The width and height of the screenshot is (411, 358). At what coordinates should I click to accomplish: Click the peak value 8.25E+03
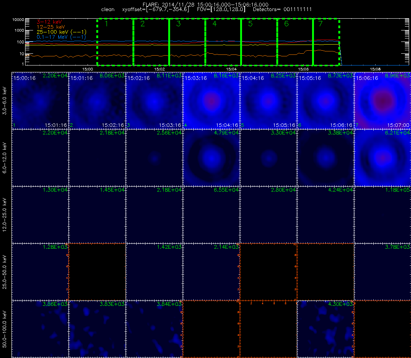click(x=283, y=75)
